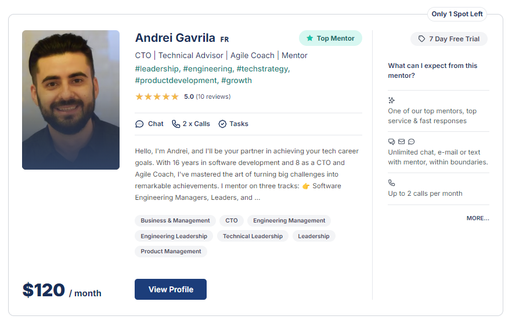Click the Only 1 Spot Left badge

(x=457, y=14)
